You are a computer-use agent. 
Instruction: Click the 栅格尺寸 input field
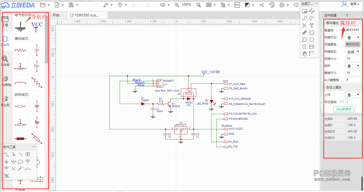tap(353, 73)
